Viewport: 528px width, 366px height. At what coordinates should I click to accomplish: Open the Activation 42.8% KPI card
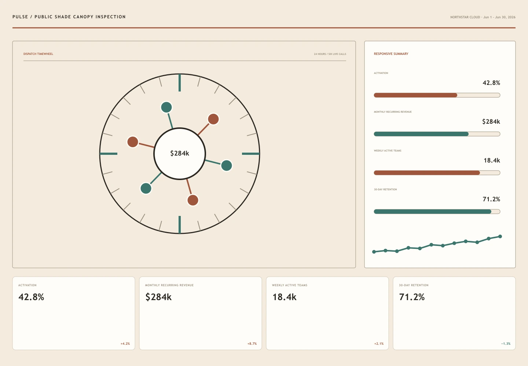74,313
